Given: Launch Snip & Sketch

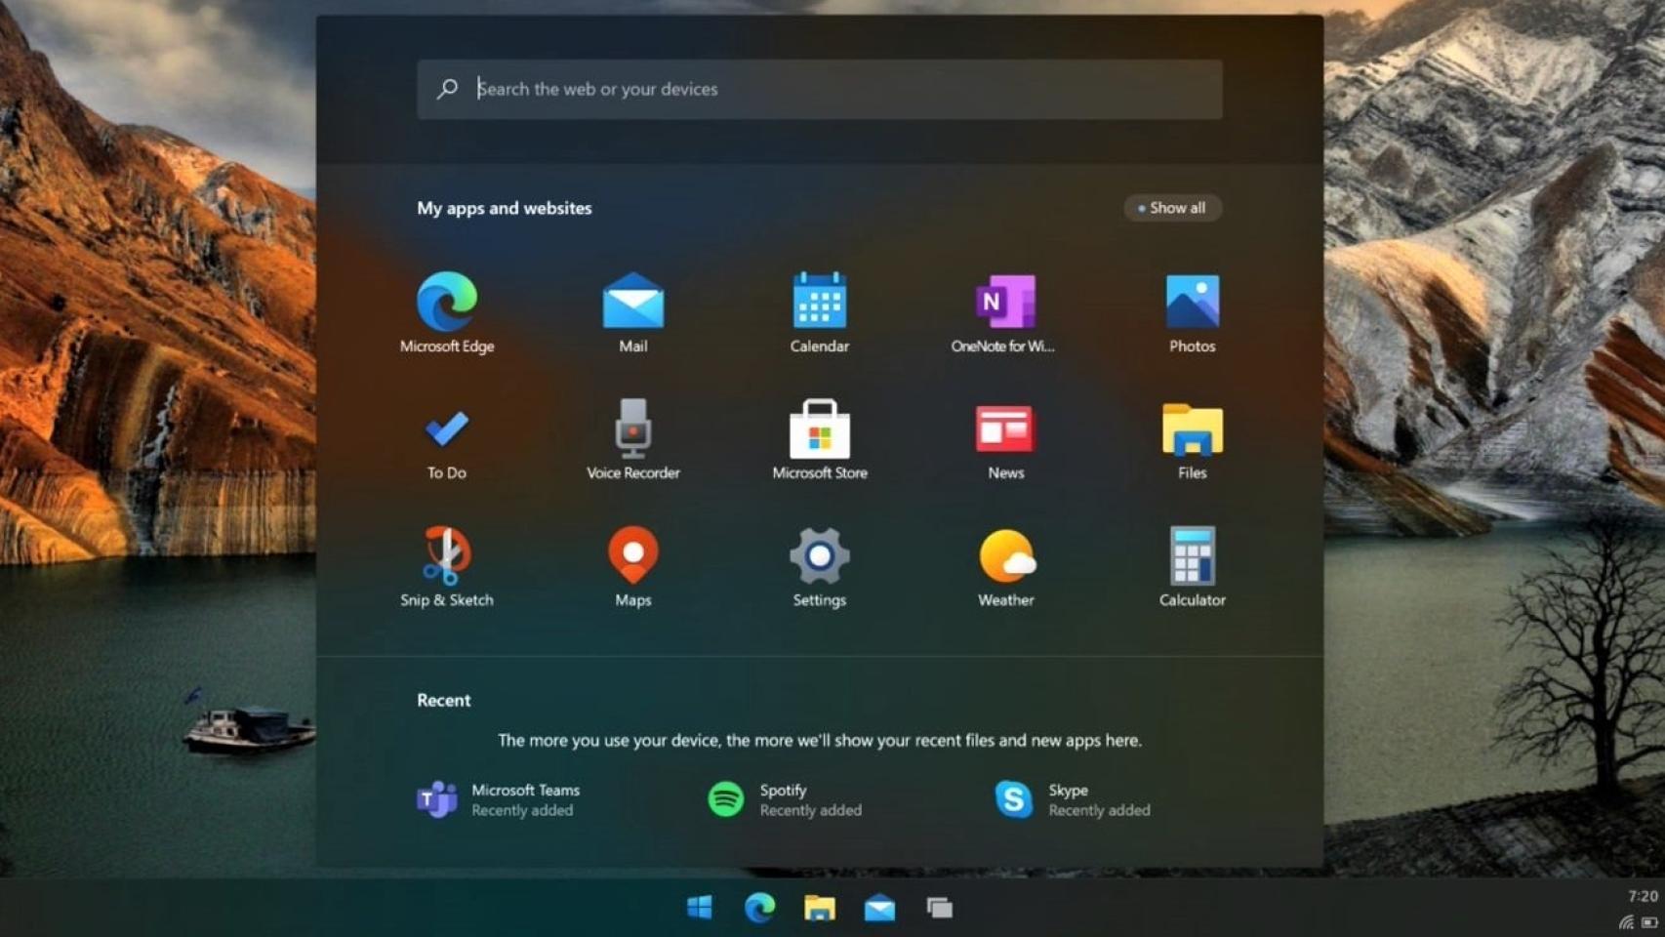Looking at the screenshot, I should [x=447, y=566].
